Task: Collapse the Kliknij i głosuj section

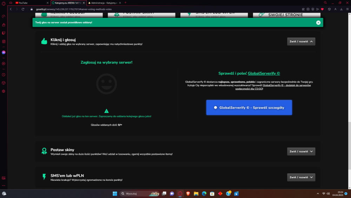Action: pos(301,41)
